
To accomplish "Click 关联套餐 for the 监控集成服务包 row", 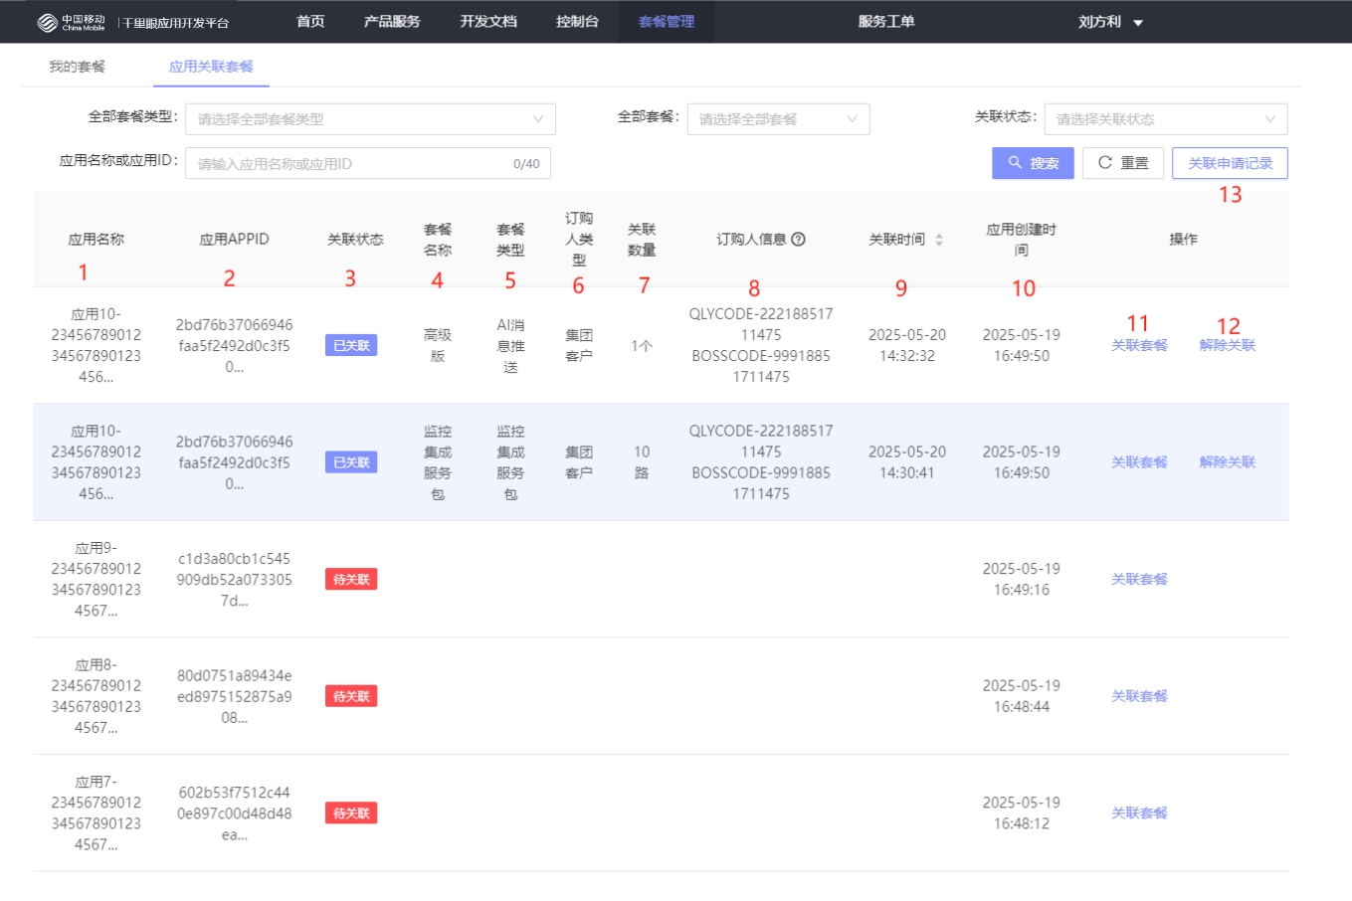I will point(1139,462).
